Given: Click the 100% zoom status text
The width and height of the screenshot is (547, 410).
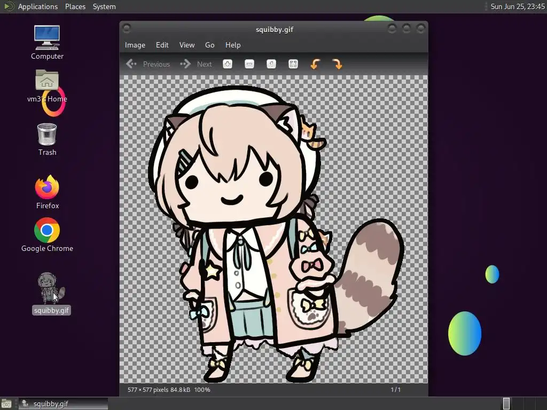Looking at the screenshot, I should [202, 390].
